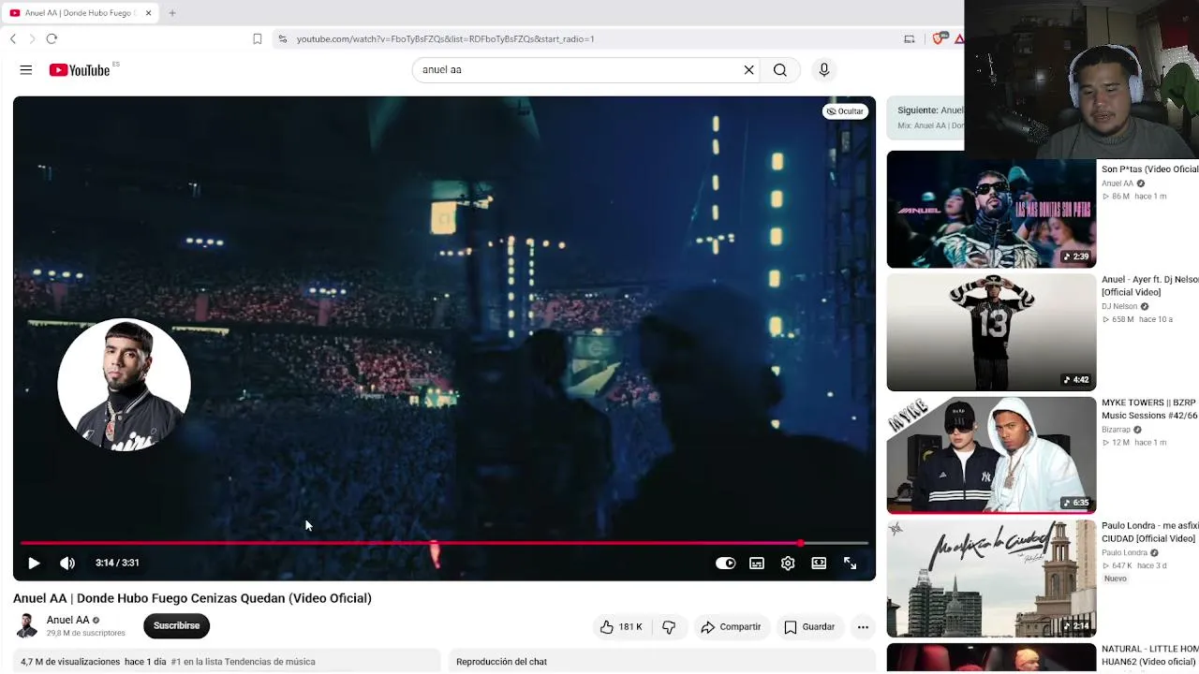Open a new browser tab

(x=172, y=13)
